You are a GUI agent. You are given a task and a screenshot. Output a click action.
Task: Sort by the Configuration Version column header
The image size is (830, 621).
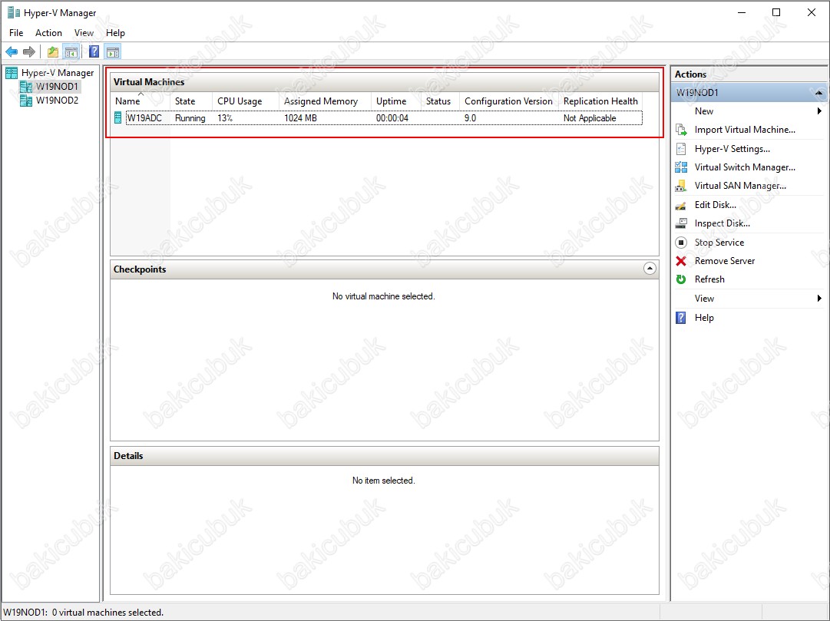509,101
